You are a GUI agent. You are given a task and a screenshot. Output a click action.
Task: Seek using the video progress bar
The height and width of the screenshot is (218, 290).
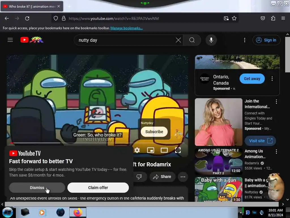[x=98, y=143]
